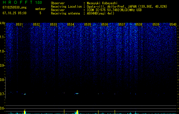Click the 0536 time marker

105,25
